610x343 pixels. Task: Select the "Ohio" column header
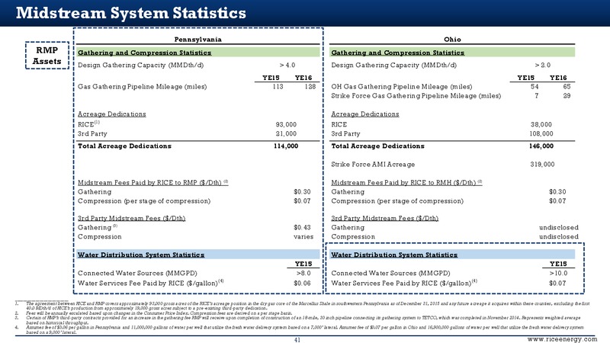coord(452,40)
